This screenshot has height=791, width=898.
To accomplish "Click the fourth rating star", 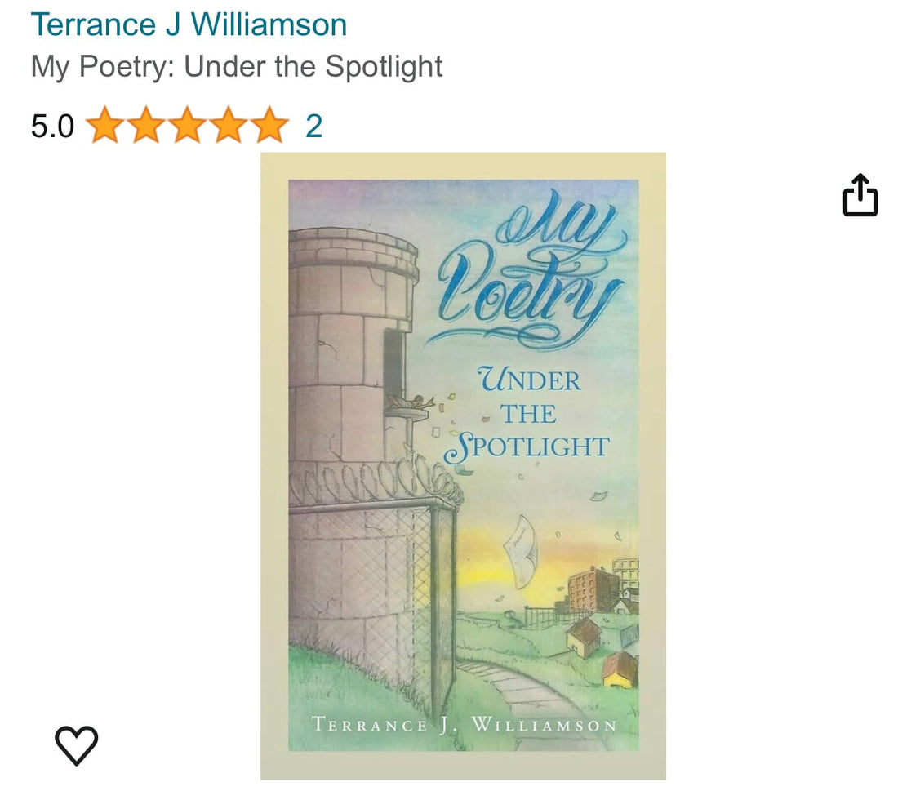I will click(228, 127).
